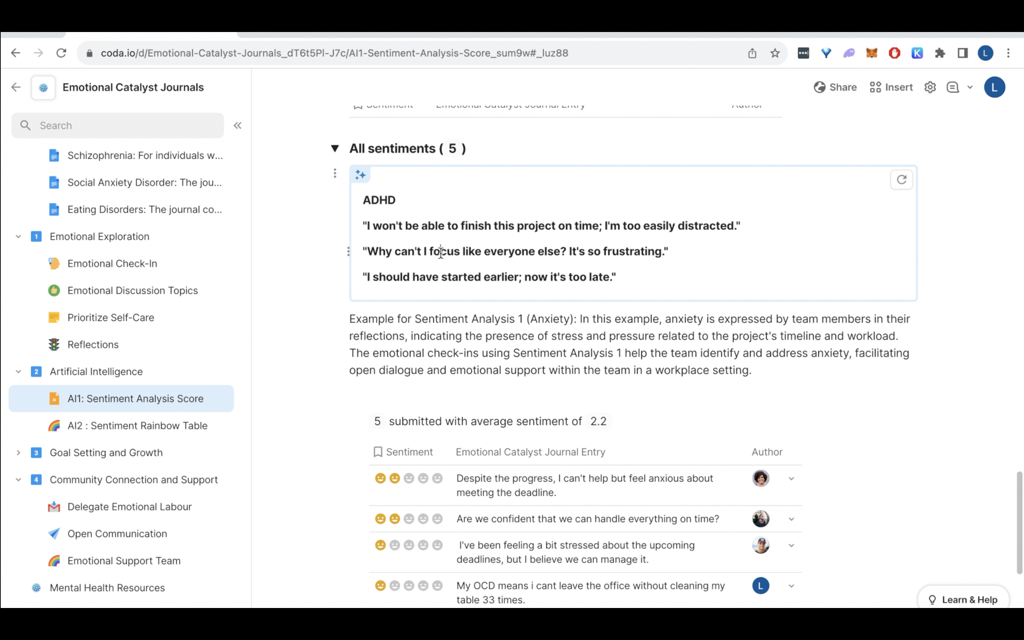
Task: Set second smiley on OCD entry row
Action: point(394,586)
